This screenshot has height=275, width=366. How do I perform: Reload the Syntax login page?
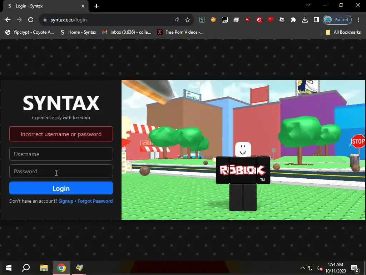pos(31,20)
